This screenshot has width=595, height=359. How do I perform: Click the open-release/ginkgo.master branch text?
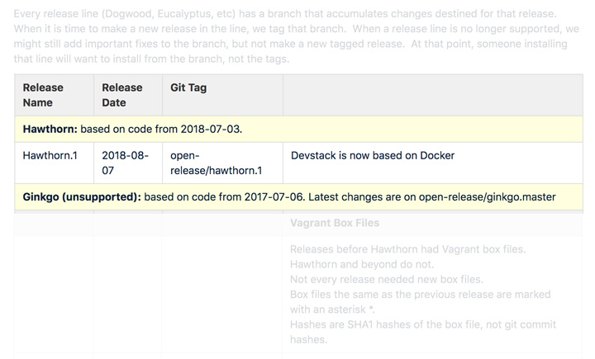click(x=487, y=196)
